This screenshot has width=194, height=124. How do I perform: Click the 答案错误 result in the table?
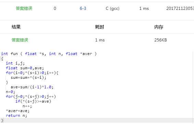point(20,40)
